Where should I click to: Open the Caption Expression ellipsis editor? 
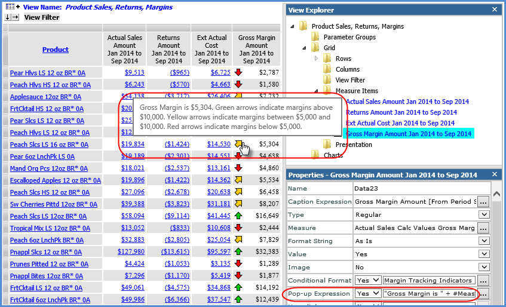click(483, 201)
